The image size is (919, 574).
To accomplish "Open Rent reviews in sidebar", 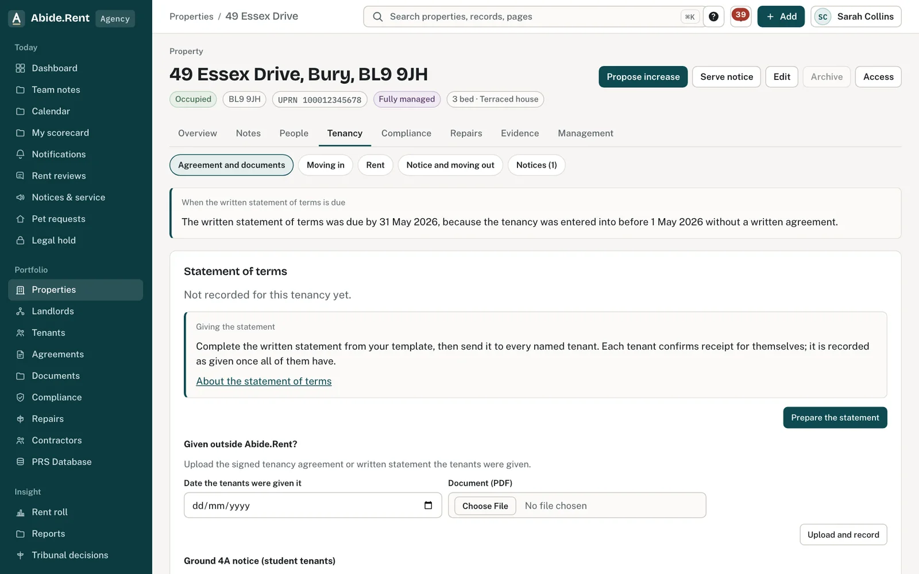I will (x=75, y=176).
